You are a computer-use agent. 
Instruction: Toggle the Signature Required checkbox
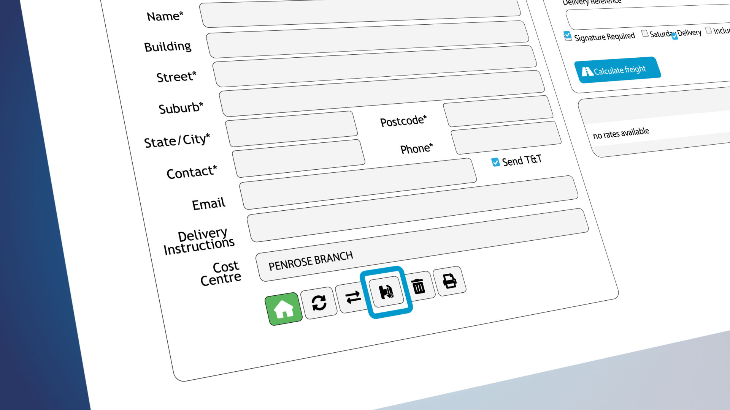pyautogui.click(x=567, y=36)
